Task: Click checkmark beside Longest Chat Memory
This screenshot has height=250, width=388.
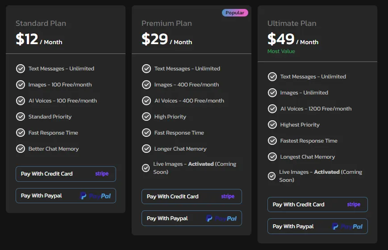Action: click(272, 157)
